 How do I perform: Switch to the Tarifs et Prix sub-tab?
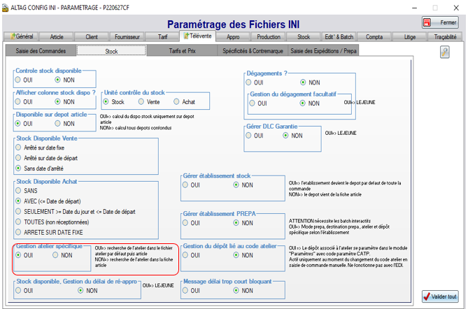[x=181, y=51]
